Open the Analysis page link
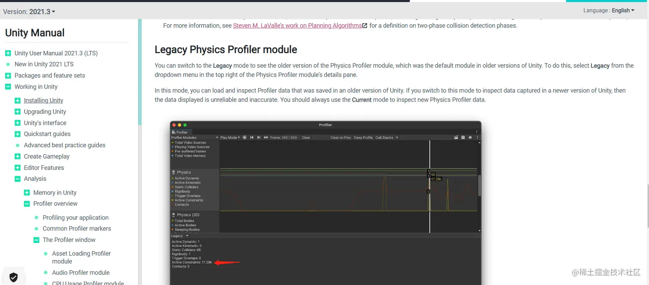The image size is (649, 285). 35,179
